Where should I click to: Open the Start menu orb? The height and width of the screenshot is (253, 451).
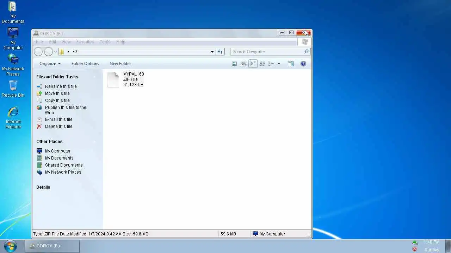[11, 246]
